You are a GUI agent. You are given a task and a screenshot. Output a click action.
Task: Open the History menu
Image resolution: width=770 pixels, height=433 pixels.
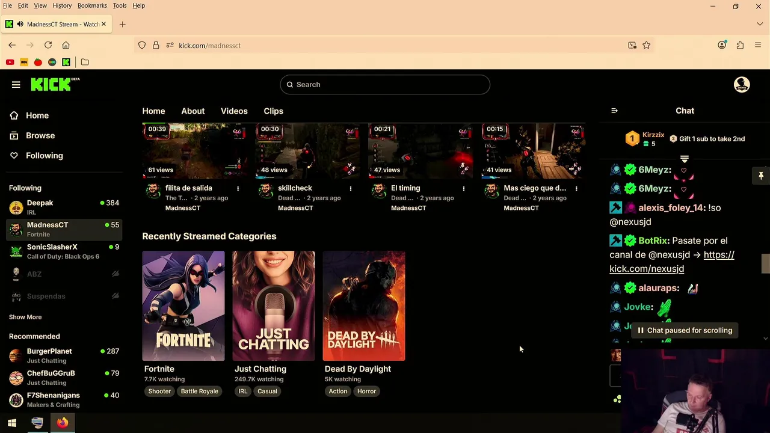pos(62,5)
